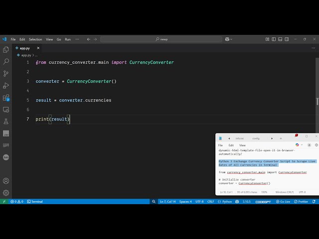Expand the breadcrumb ellipsis after app.py

tap(36, 55)
